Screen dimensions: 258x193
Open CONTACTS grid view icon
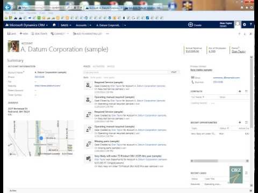(x=246, y=91)
